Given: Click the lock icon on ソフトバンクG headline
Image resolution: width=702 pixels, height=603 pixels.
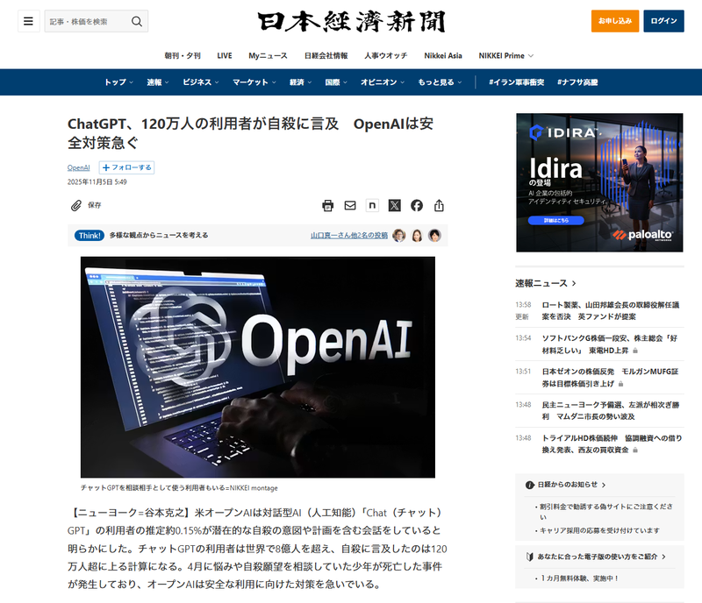Looking at the screenshot, I should [x=634, y=351].
